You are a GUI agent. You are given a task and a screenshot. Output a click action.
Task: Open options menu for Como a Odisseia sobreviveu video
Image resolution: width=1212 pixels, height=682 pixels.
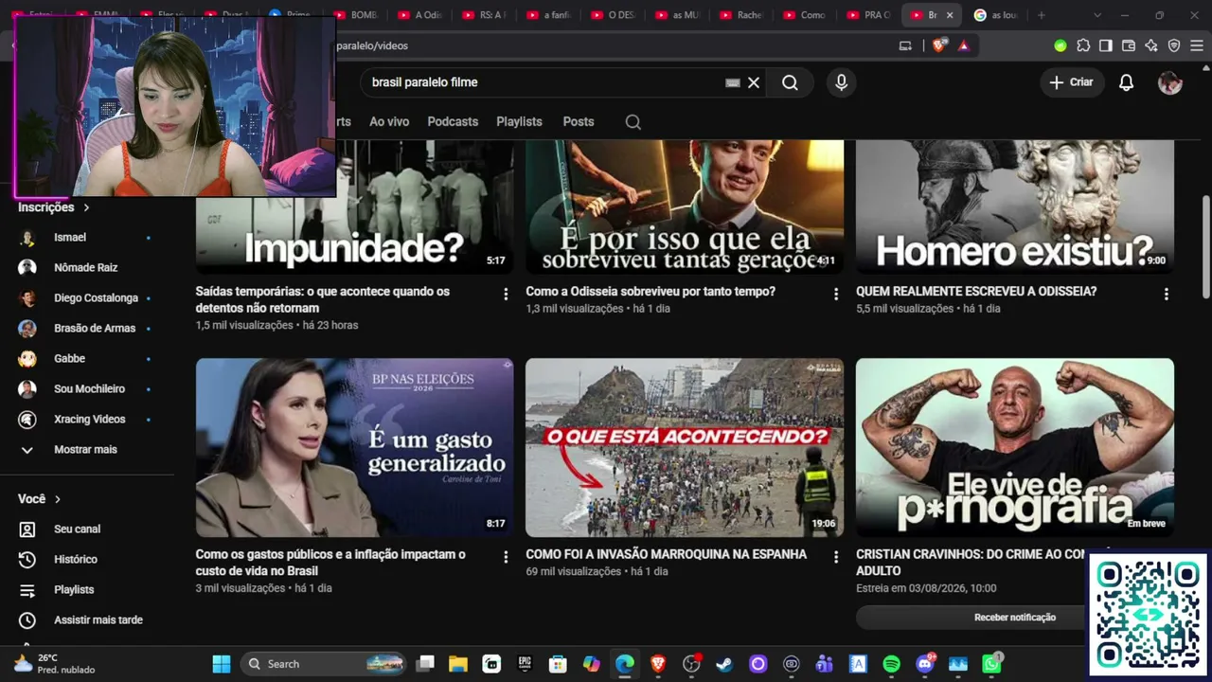[x=836, y=295]
